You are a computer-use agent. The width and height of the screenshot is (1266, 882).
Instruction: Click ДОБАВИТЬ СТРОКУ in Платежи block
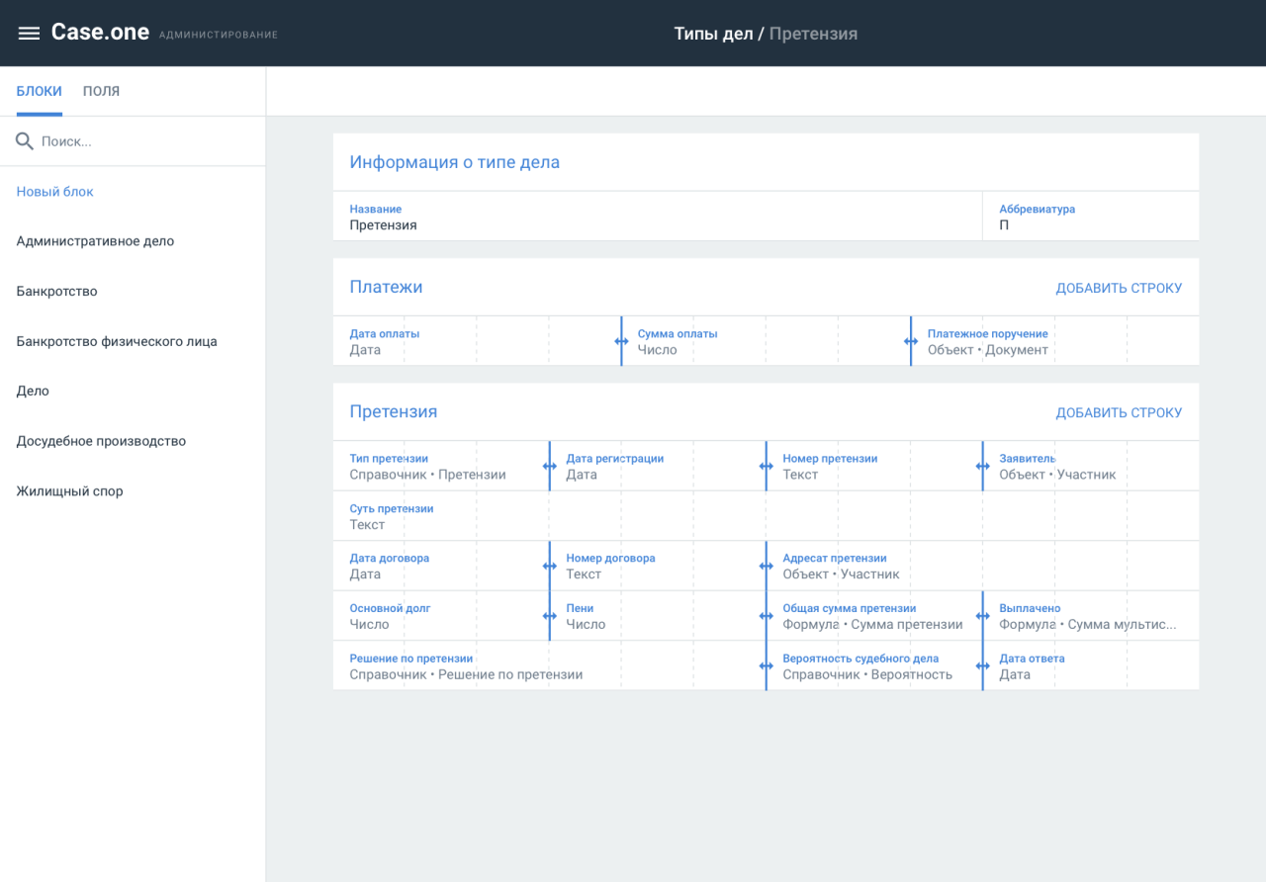1119,289
